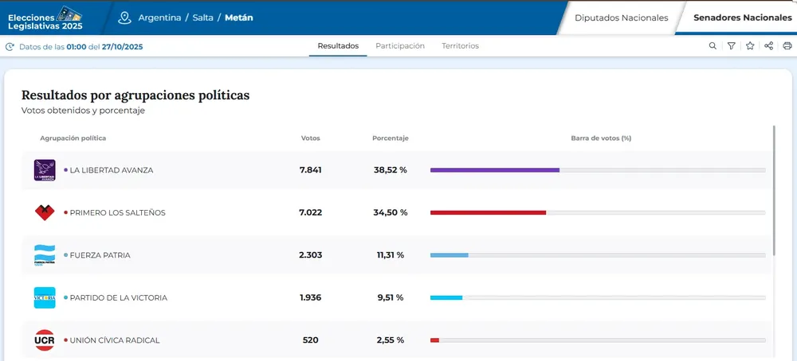Viewport: 797px width, 361px height.
Task: Select the Fuerza Patria row name
Action: point(100,255)
